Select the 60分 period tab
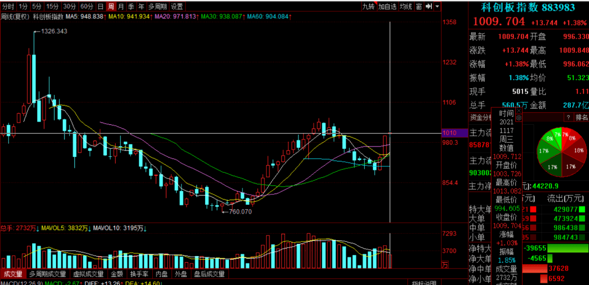 pyautogui.click(x=87, y=7)
